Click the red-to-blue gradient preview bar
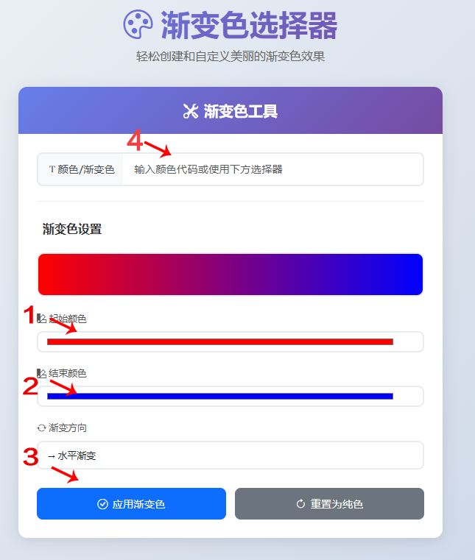The height and width of the screenshot is (560, 475). [x=230, y=274]
